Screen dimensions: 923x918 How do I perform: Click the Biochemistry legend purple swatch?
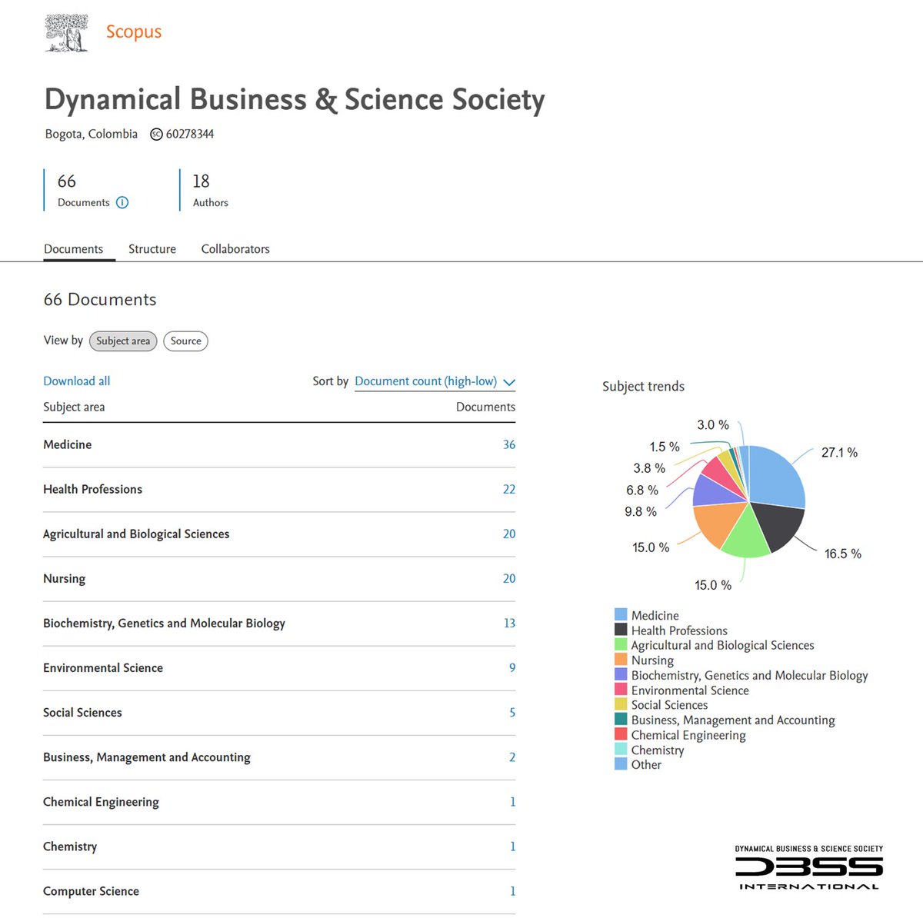tap(621, 674)
